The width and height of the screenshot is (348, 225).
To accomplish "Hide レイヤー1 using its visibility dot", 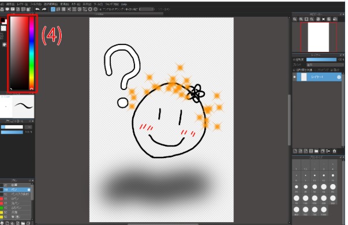I will (x=294, y=77).
